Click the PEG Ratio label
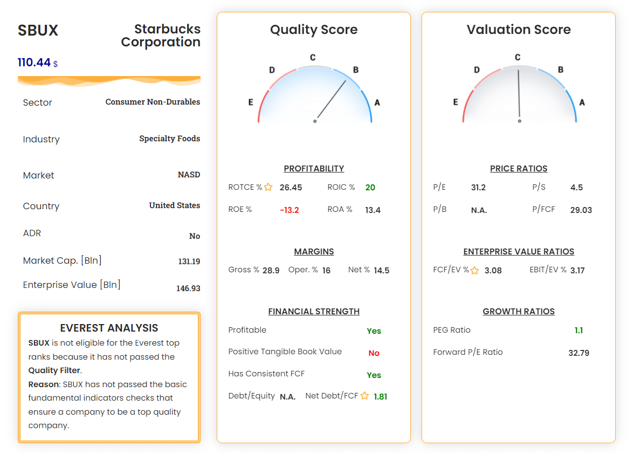The height and width of the screenshot is (454, 634). pos(452,330)
